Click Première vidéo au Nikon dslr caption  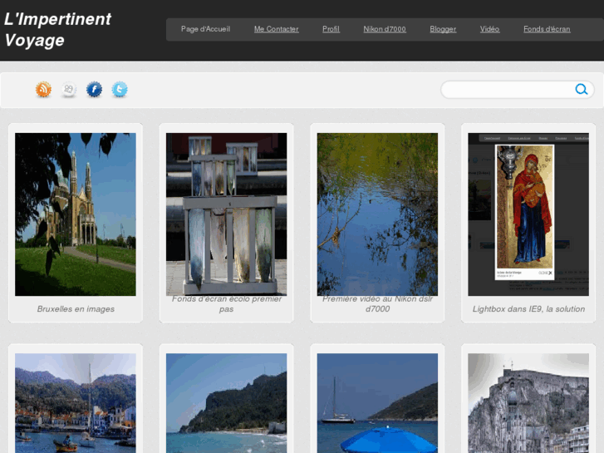[377, 303]
